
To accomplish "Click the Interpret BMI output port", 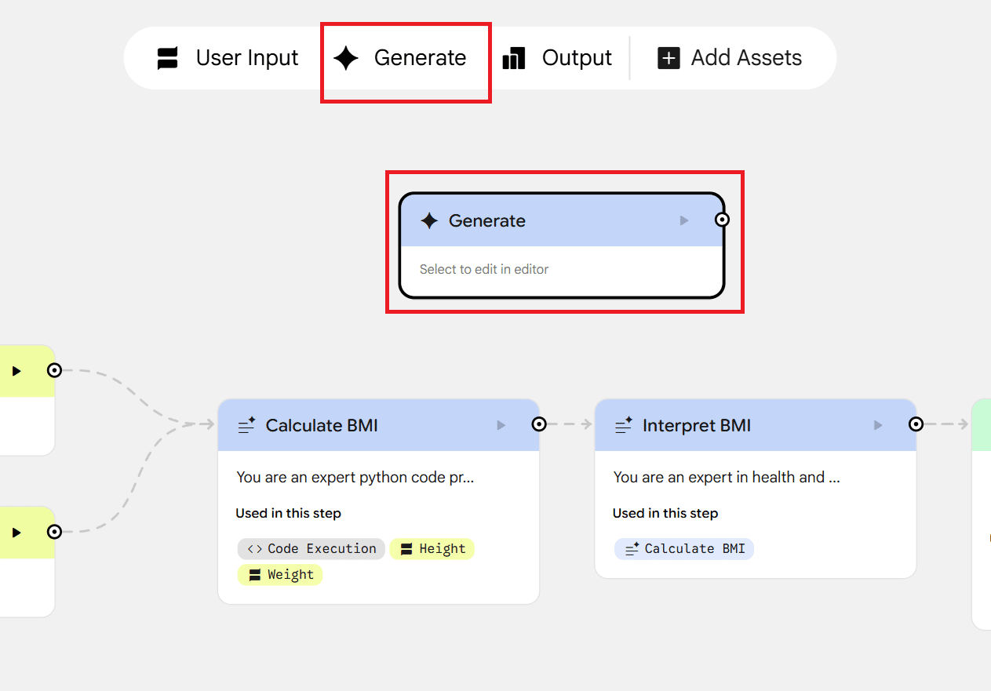I will click(916, 424).
